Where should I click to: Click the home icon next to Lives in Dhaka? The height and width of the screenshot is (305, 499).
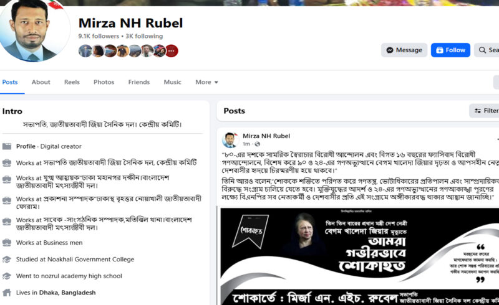tap(7, 293)
